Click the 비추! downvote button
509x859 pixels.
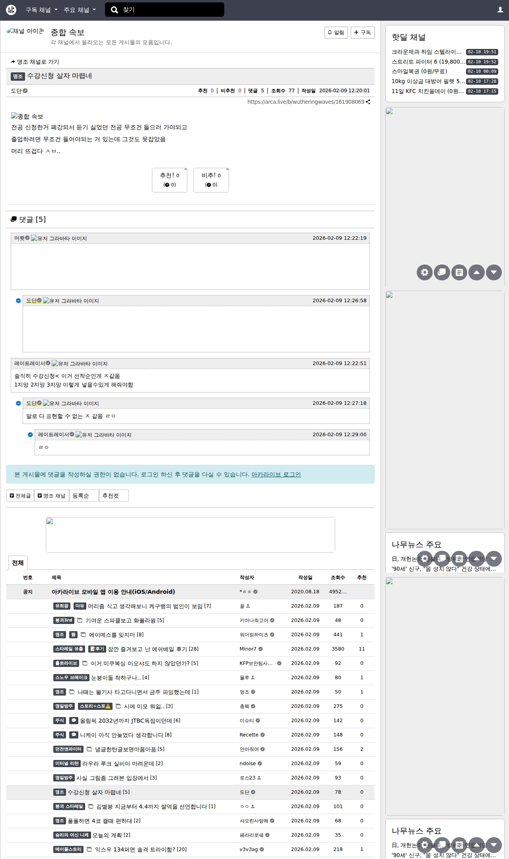pos(211,180)
